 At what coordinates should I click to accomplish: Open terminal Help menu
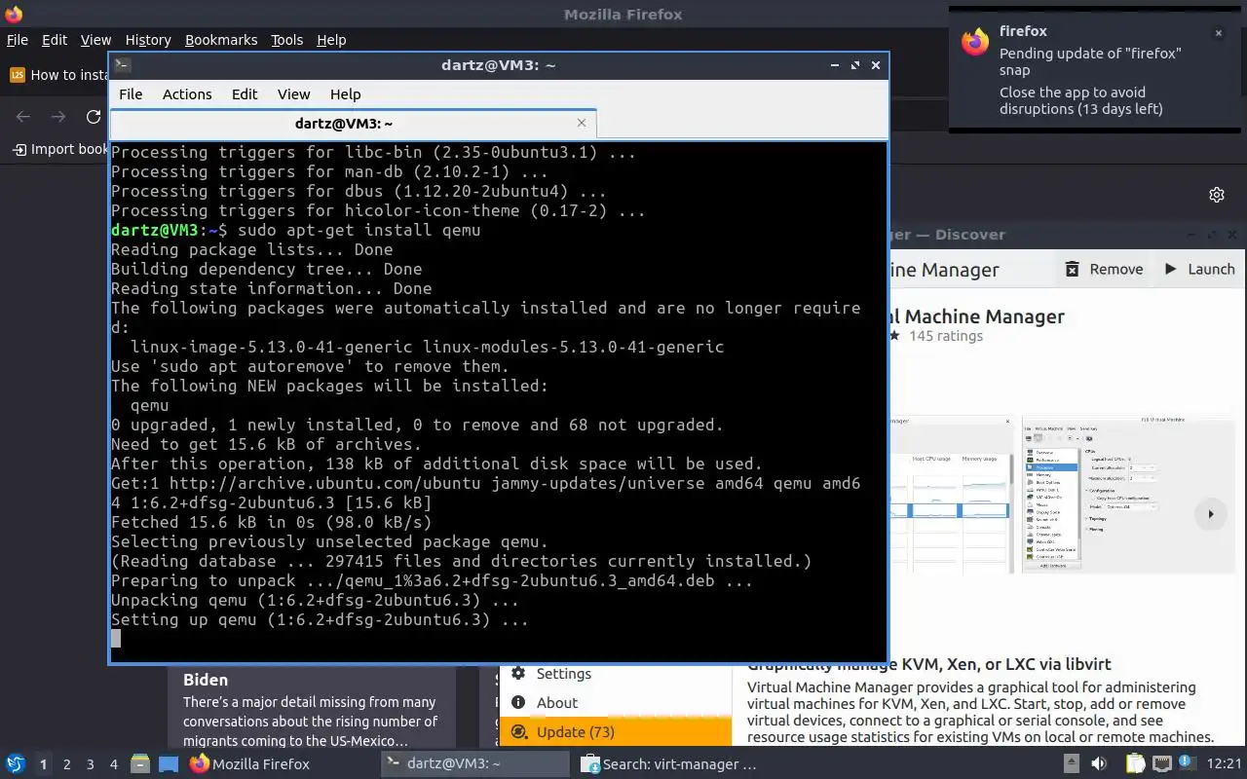tap(345, 94)
